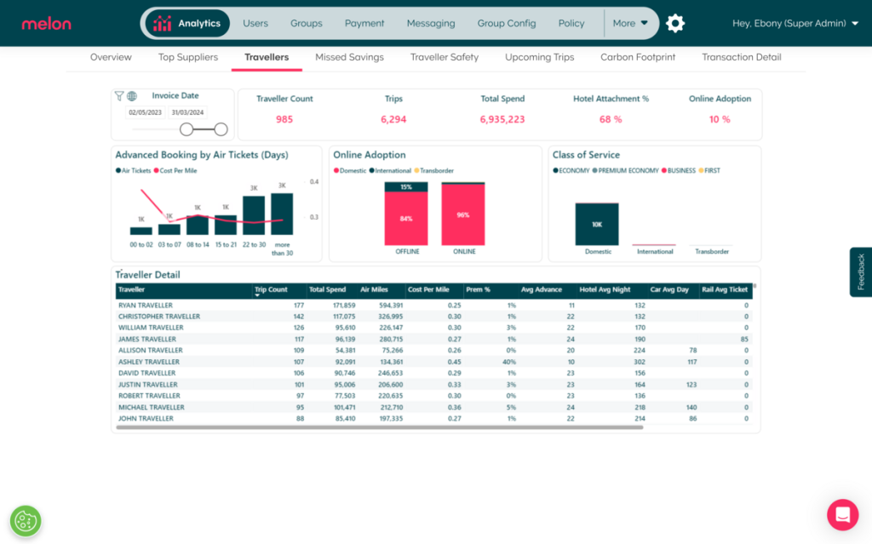Open the Analytics section

point(187,23)
